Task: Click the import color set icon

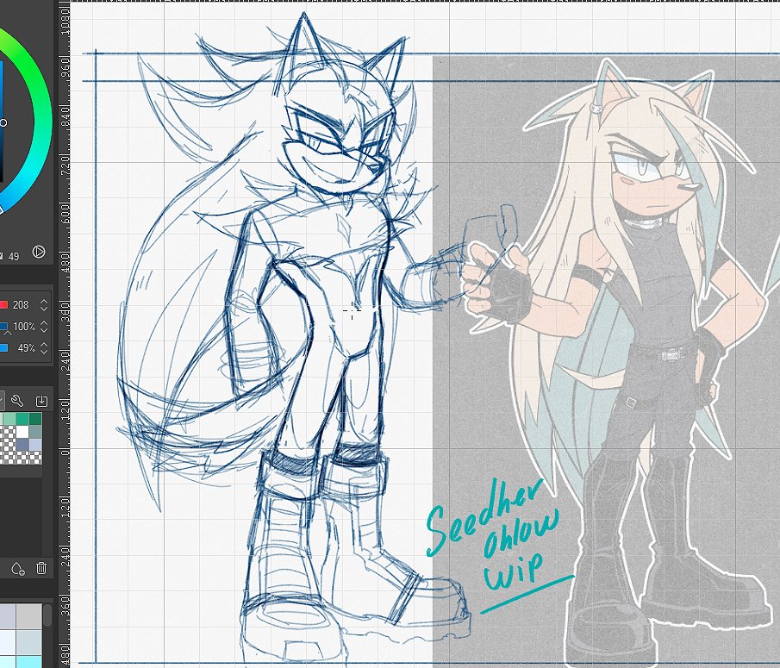Action: click(41, 401)
